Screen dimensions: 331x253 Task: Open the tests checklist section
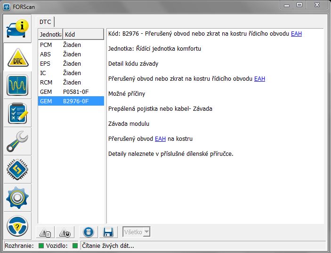tap(18, 114)
